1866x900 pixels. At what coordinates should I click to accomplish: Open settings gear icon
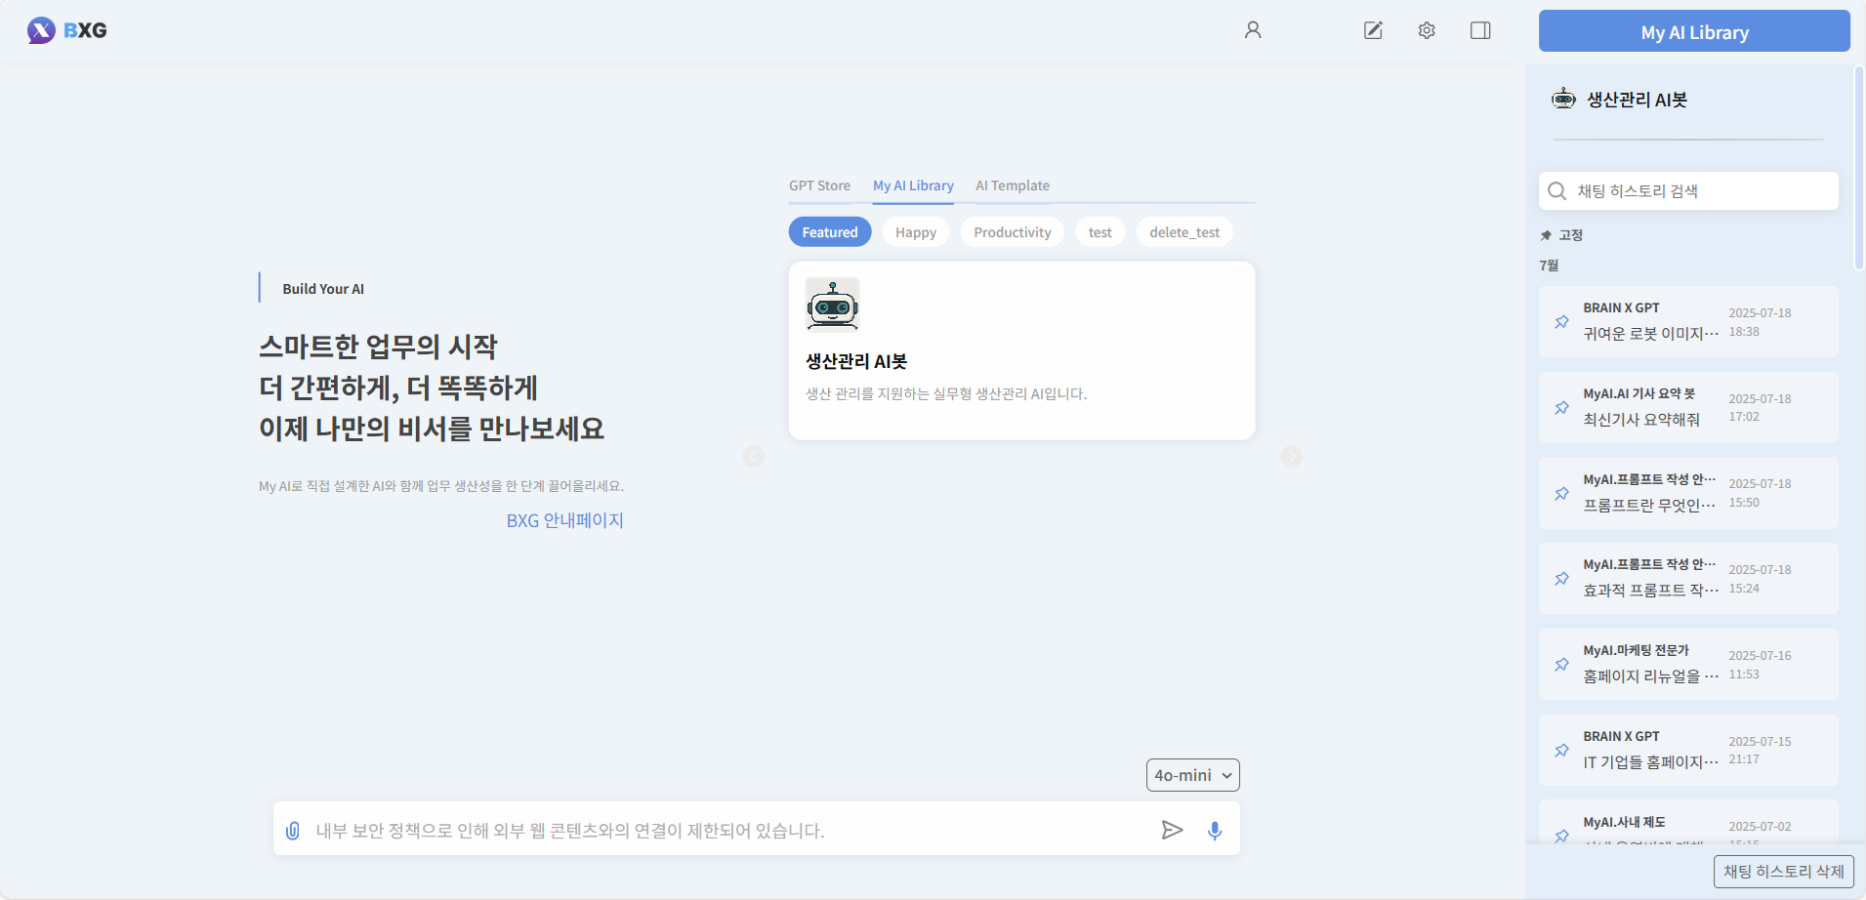[x=1427, y=30]
